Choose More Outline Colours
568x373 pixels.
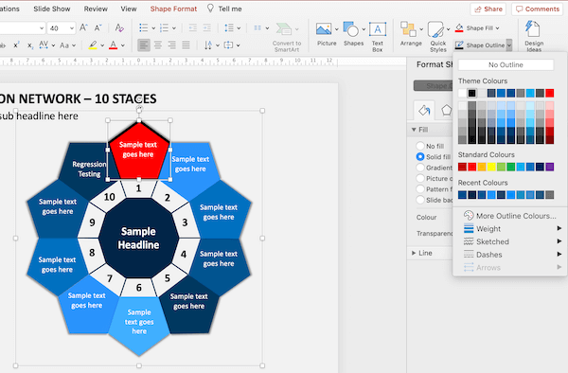509,216
